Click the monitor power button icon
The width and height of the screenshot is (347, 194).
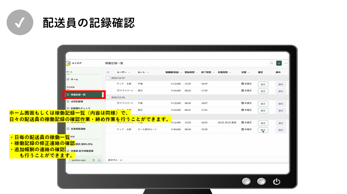pyautogui.click(x=276, y=181)
